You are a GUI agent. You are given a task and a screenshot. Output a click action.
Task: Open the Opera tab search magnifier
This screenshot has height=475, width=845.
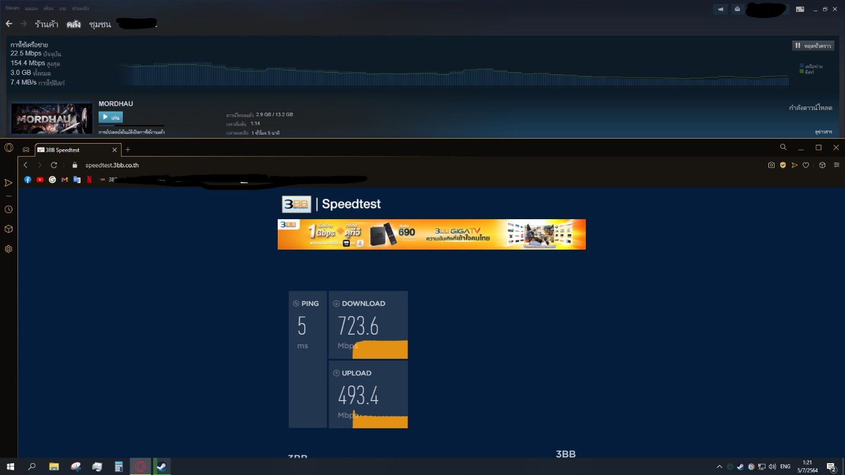click(783, 147)
